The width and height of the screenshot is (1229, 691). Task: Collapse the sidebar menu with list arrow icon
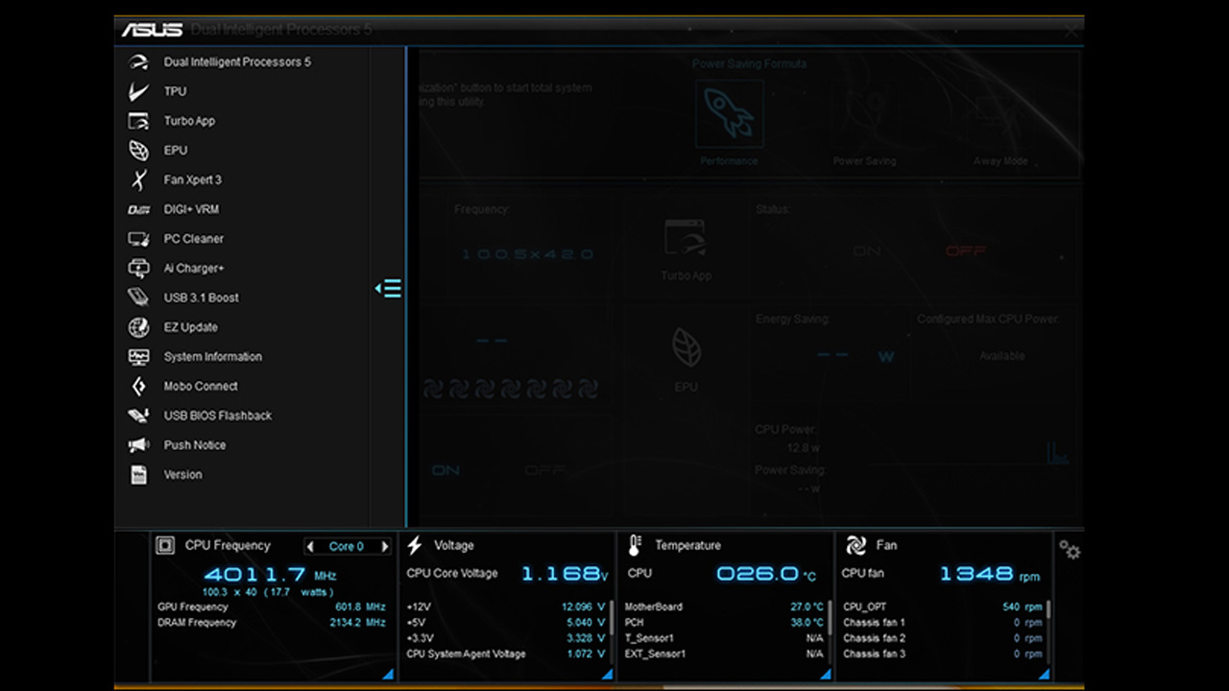tap(388, 288)
